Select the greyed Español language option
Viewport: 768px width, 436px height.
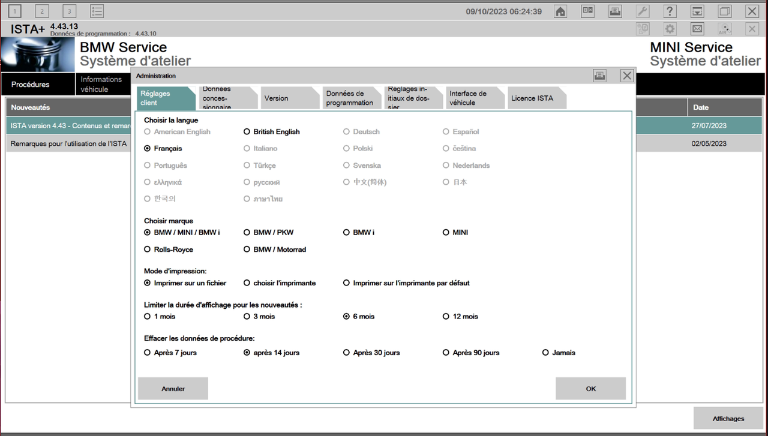(461, 131)
